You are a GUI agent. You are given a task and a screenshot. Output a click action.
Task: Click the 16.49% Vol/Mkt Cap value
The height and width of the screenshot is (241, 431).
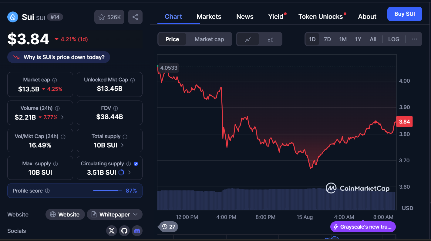click(40, 145)
